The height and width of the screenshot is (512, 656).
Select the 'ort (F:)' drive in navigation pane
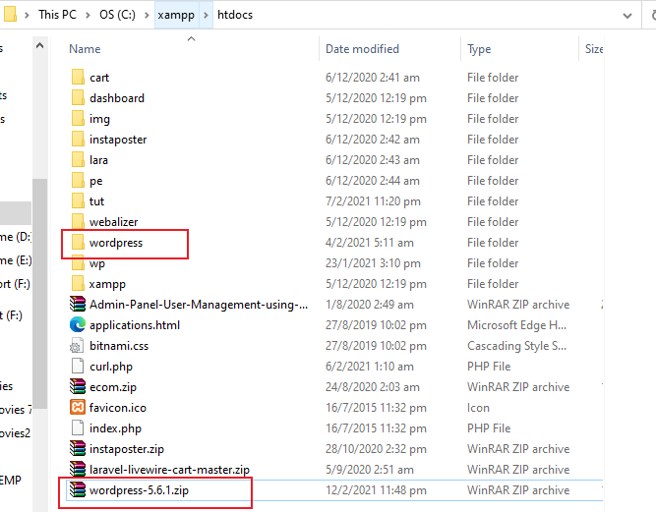click(x=15, y=284)
